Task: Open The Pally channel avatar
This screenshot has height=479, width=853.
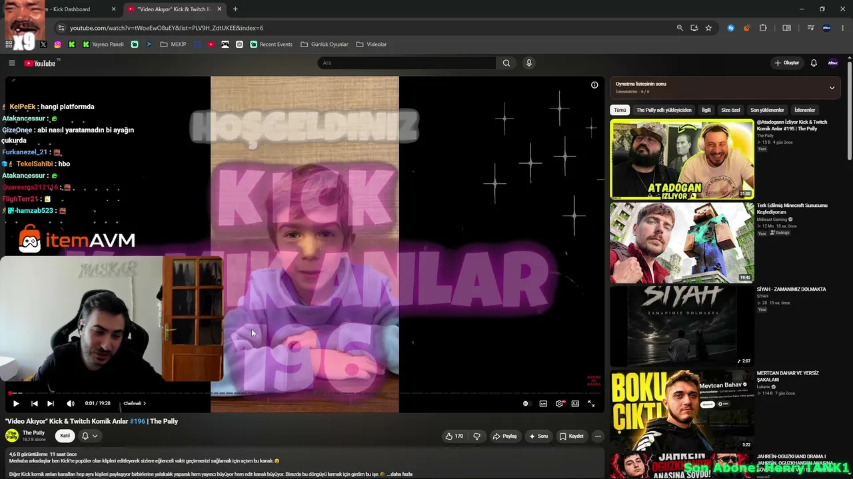Action: (12, 436)
